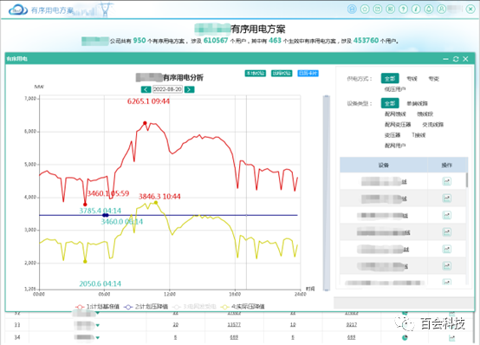Select the 变压器 device type filter

(392, 135)
